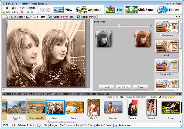Adjust the Sepia tone slider handle
Image resolution: width=184 pixels, height=129 pixels.
tap(119, 26)
